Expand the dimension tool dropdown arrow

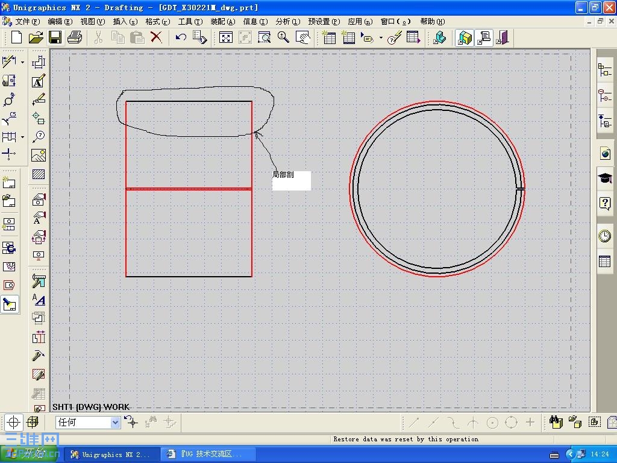pyautogui.click(x=22, y=62)
